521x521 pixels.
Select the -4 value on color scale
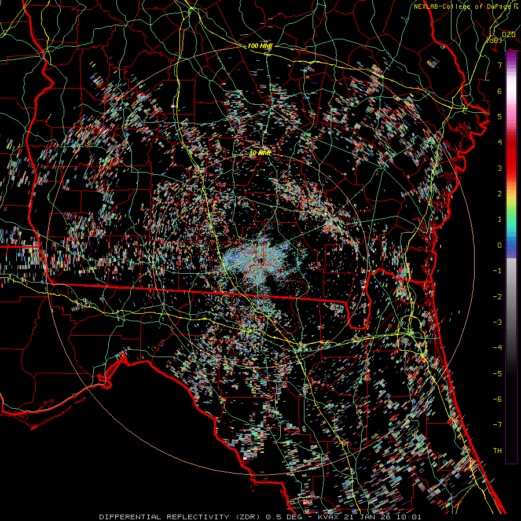click(497, 347)
